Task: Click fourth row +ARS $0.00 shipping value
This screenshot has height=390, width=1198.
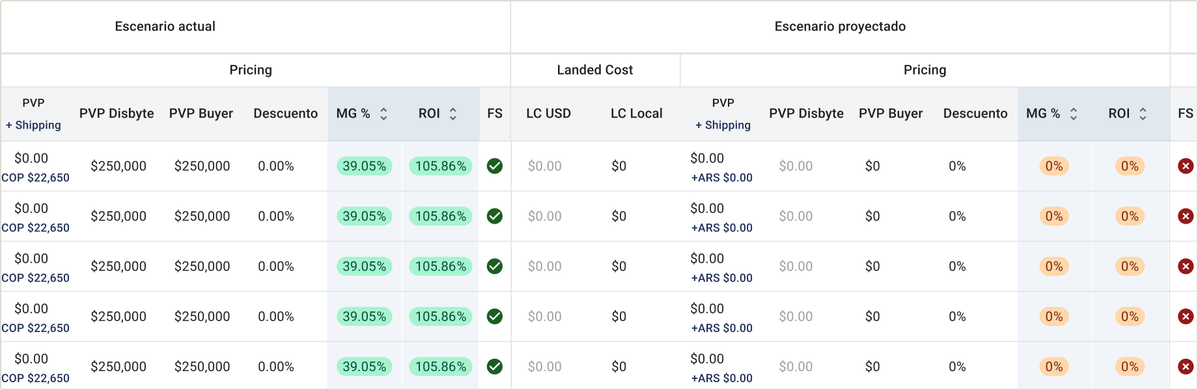Action: pos(721,328)
